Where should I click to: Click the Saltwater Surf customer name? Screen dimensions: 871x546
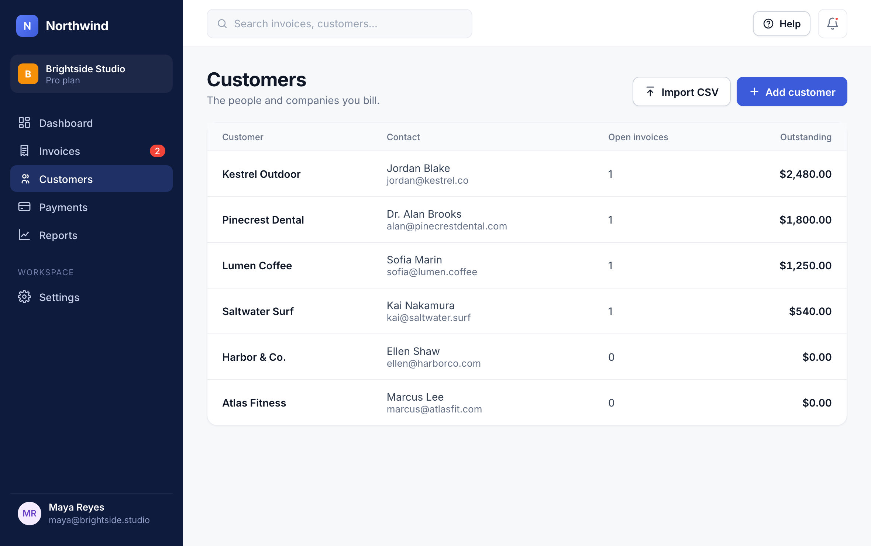point(258,311)
